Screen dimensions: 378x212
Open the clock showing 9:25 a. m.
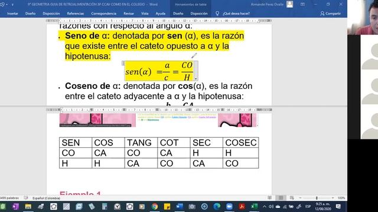(323, 207)
